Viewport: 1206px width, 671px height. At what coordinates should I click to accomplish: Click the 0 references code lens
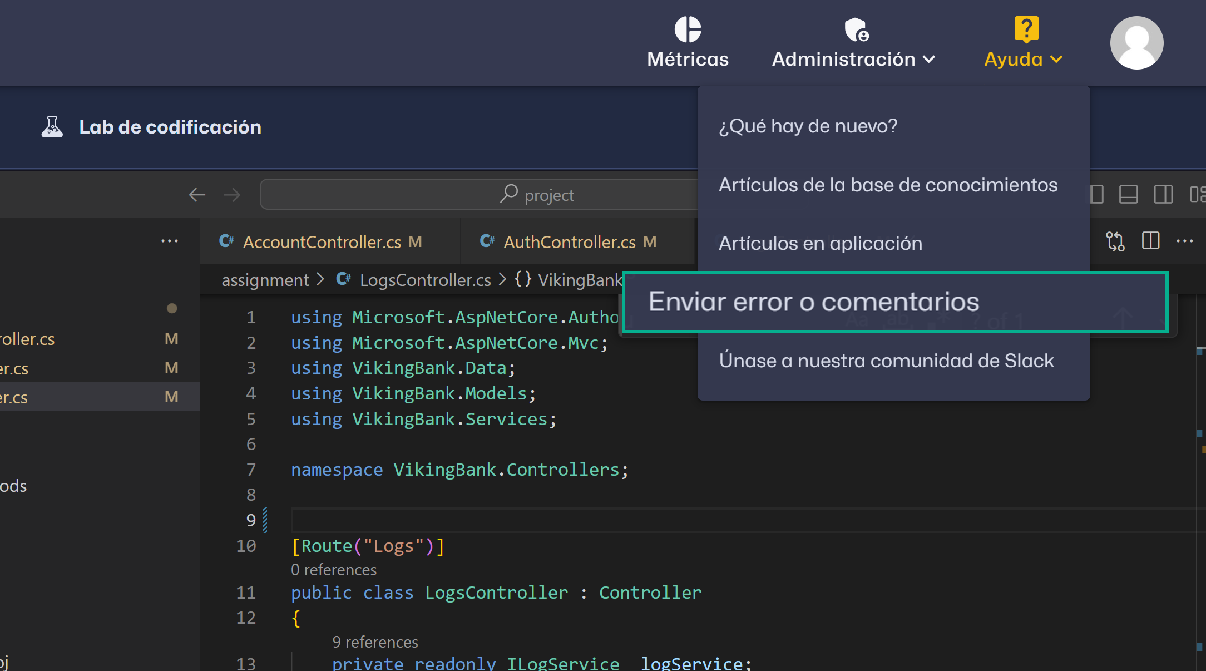[334, 570]
